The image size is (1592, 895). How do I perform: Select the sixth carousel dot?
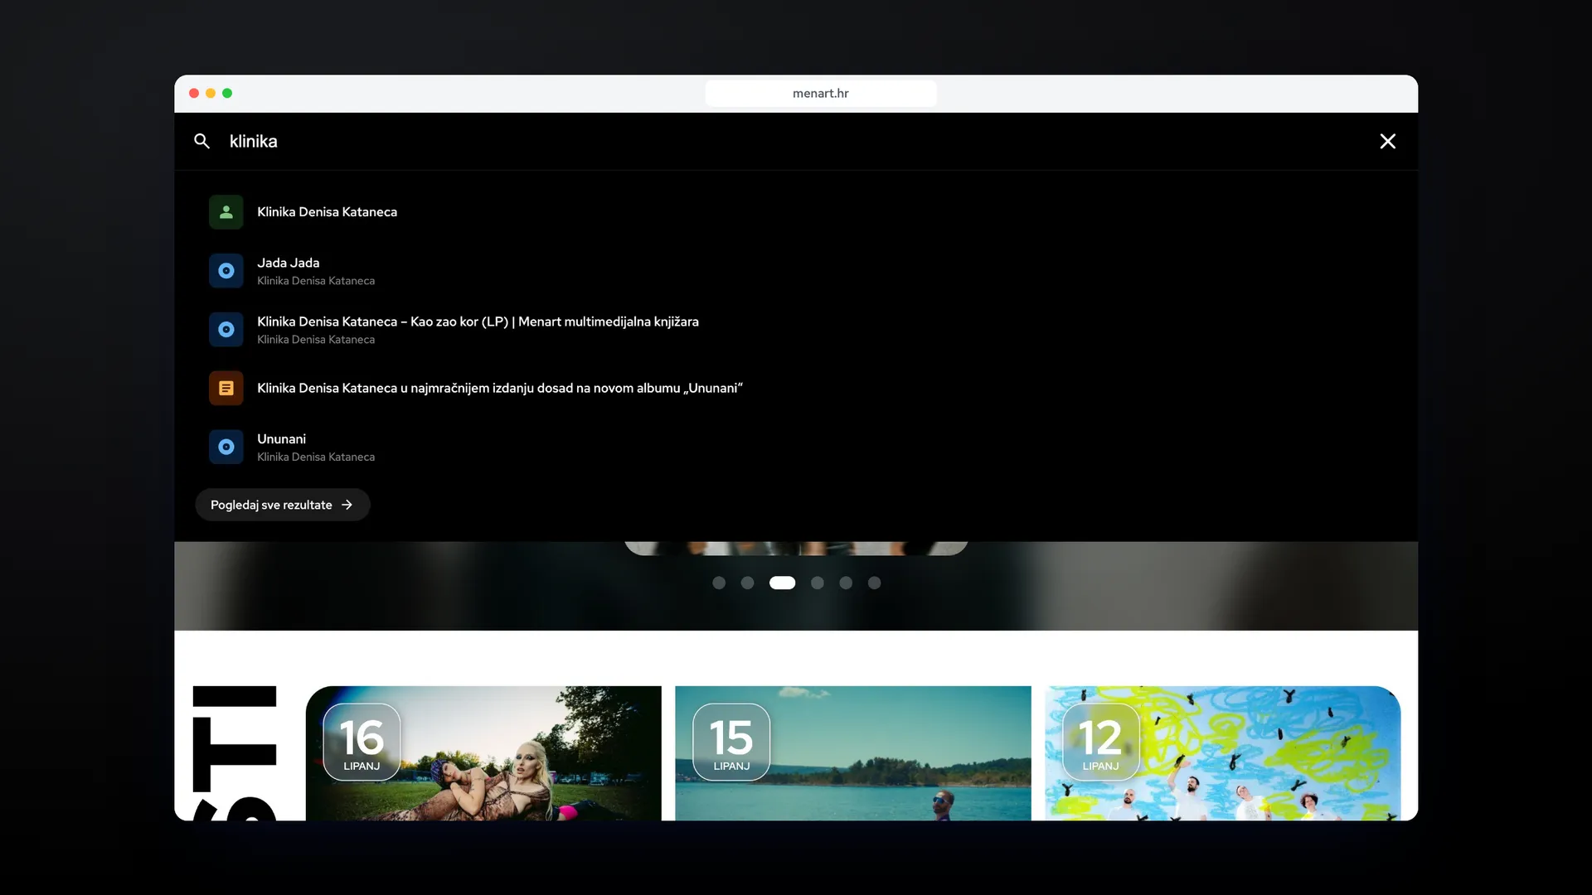pyautogui.click(x=874, y=583)
